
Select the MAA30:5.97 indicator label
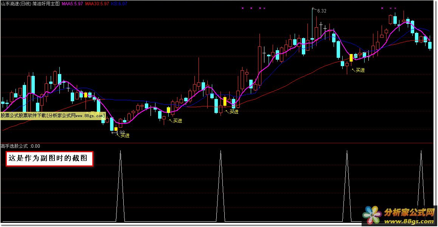97,3
